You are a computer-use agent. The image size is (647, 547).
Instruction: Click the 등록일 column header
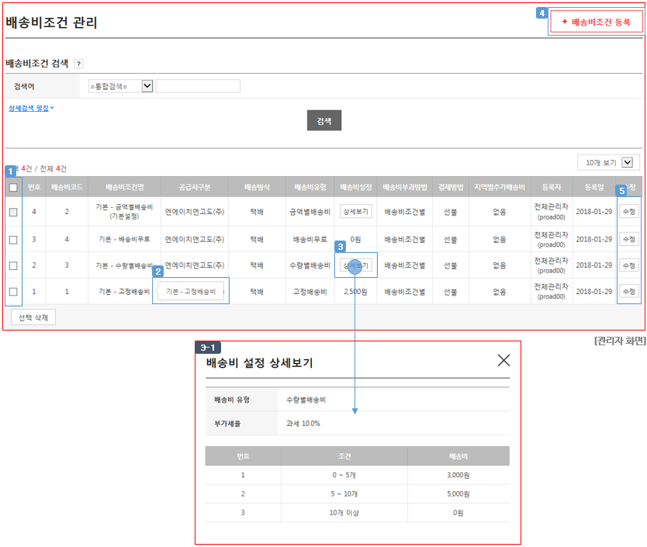tap(593, 187)
